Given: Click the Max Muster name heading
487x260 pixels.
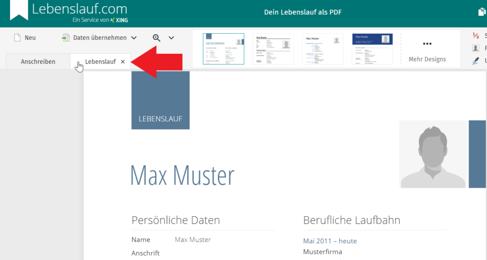Looking at the screenshot, I should 182,175.
